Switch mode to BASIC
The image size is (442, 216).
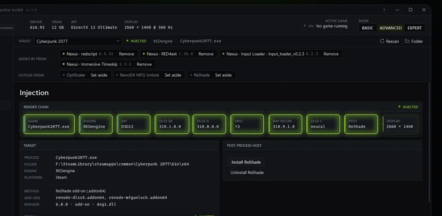click(x=368, y=28)
